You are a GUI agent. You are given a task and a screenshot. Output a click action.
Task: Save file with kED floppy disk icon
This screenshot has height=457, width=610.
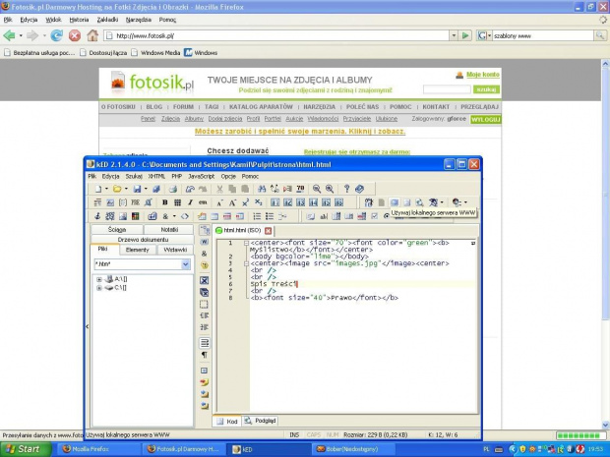coord(137,189)
